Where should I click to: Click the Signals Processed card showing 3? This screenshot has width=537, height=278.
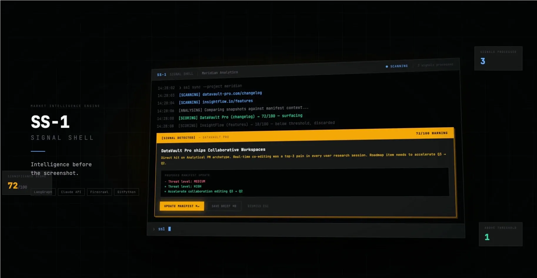tap(498, 58)
